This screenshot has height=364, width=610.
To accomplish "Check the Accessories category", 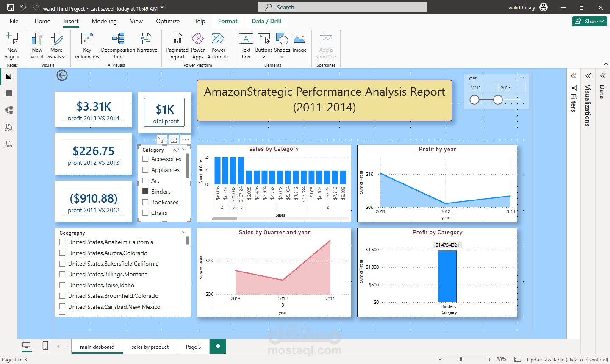I will [145, 159].
